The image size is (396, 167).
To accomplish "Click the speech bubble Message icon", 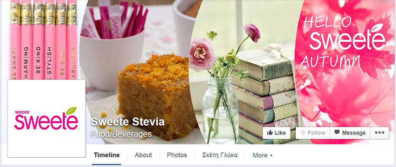I will click(336, 132).
